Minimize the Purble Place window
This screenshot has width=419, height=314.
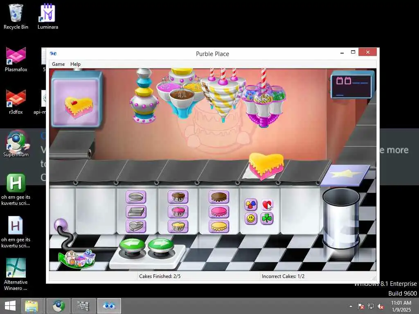(x=342, y=53)
